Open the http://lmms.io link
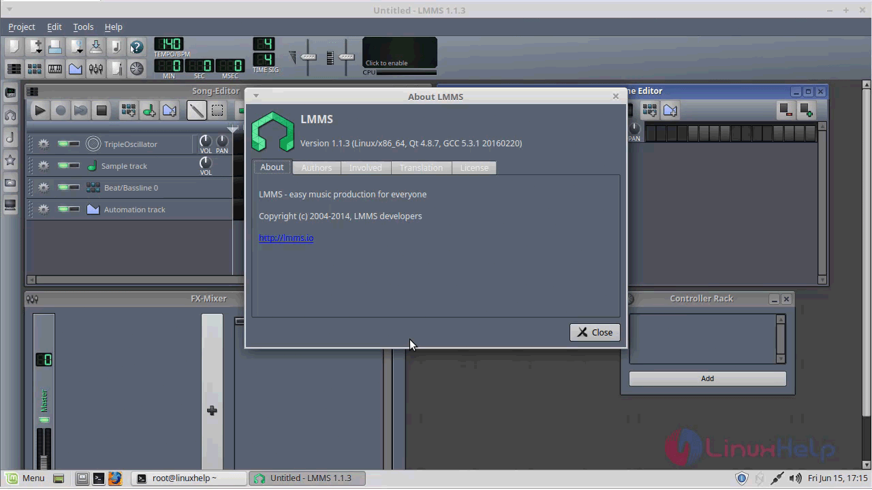The image size is (872, 490). tap(286, 238)
